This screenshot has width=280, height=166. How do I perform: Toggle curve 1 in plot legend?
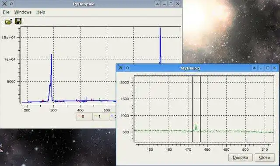coord(101,117)
